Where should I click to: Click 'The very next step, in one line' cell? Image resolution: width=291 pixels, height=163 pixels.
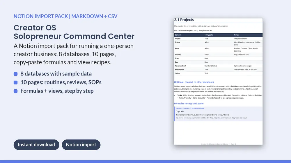click(245, 70)
